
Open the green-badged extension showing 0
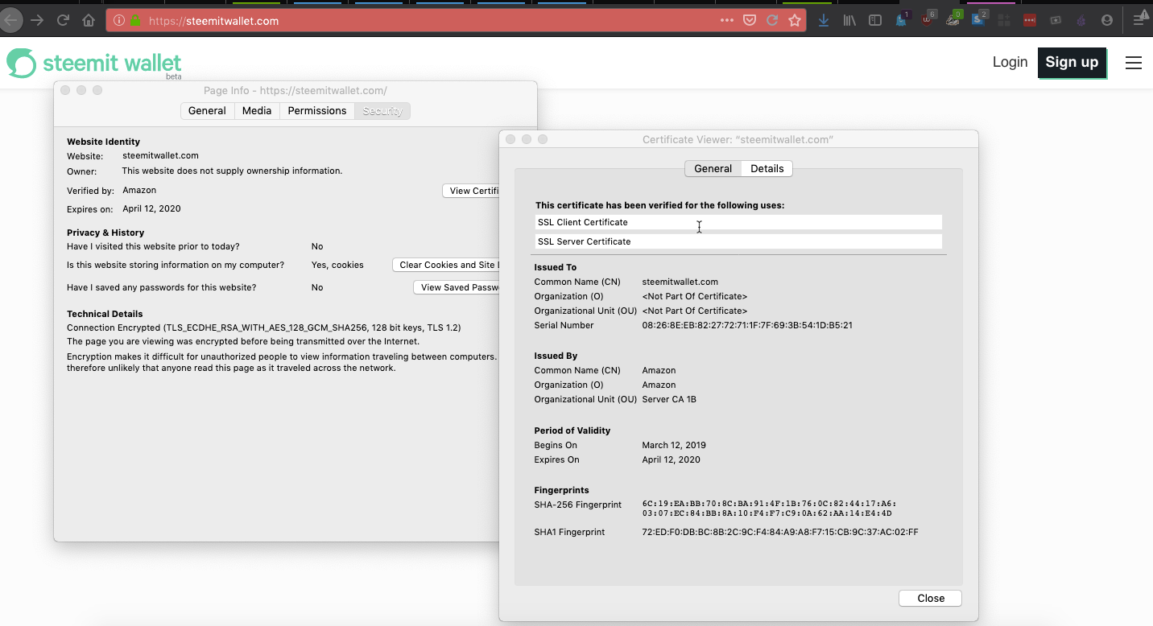coord(953,20)
